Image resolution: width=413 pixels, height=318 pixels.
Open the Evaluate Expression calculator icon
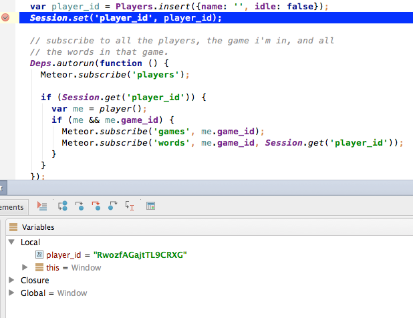point(150,206)
